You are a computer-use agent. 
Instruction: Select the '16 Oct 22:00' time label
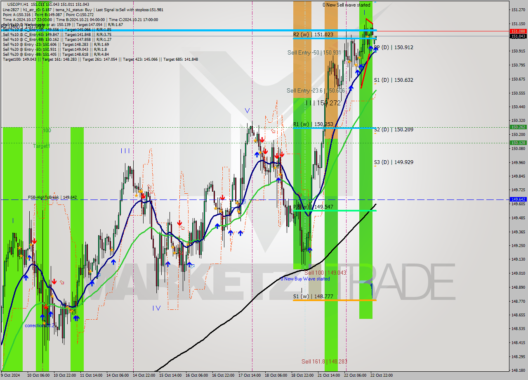click(x=223, y=375)
